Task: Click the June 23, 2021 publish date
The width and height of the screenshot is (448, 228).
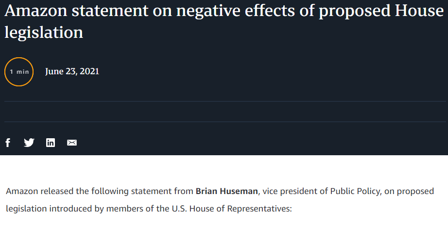Action: coord(72,71)
